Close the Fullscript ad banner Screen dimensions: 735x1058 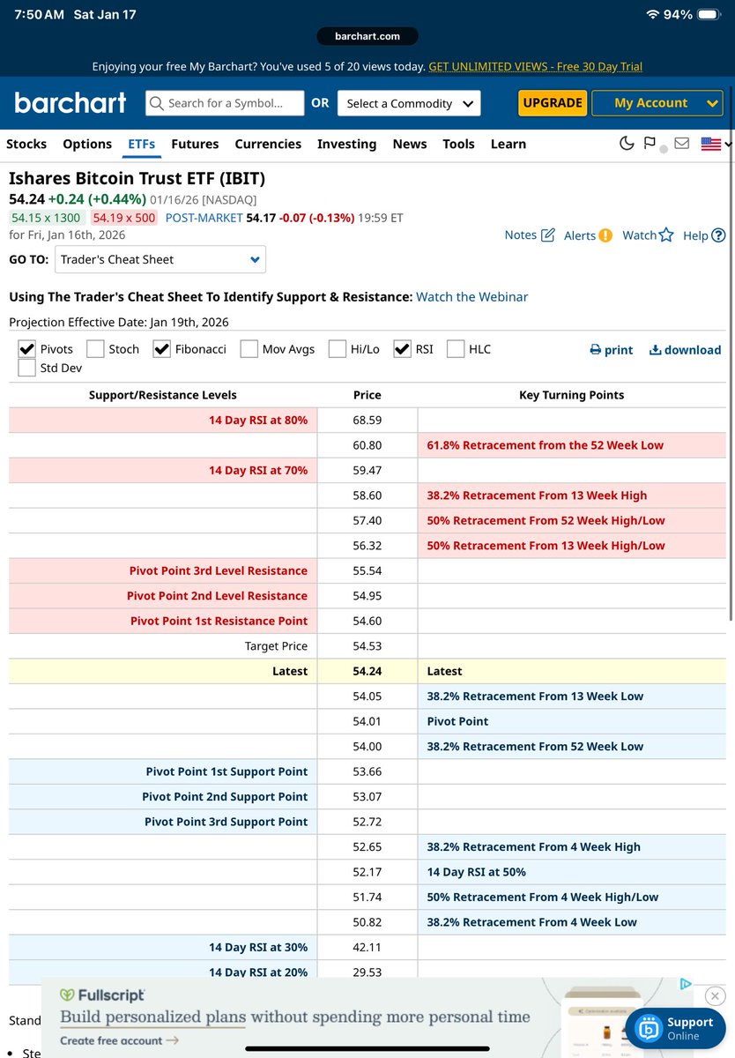click(716, 996)
